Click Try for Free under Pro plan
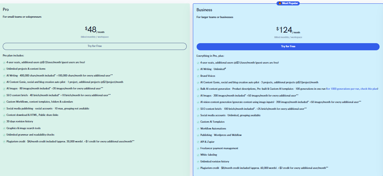 pos(95,46)
